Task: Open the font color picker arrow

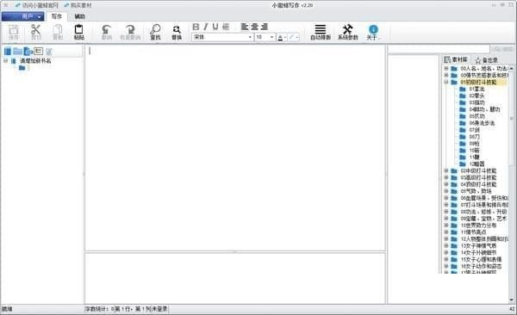Action: (x=285, y=37)
